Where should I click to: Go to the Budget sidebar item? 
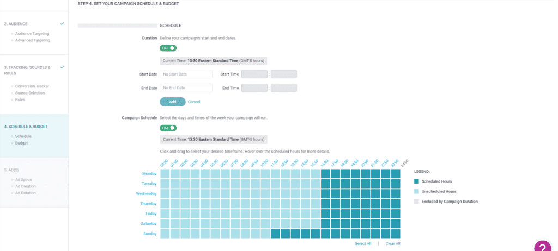coord(22,143)
